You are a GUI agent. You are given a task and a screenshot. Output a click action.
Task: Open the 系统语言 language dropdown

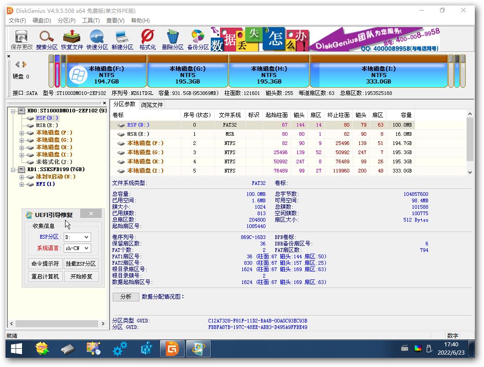[x=76, y=248]
